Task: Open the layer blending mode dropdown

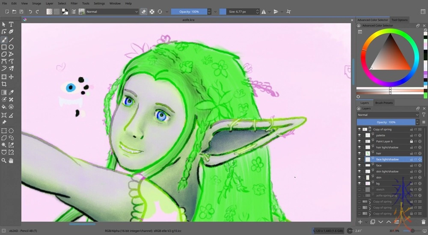Action: (388, 115)
